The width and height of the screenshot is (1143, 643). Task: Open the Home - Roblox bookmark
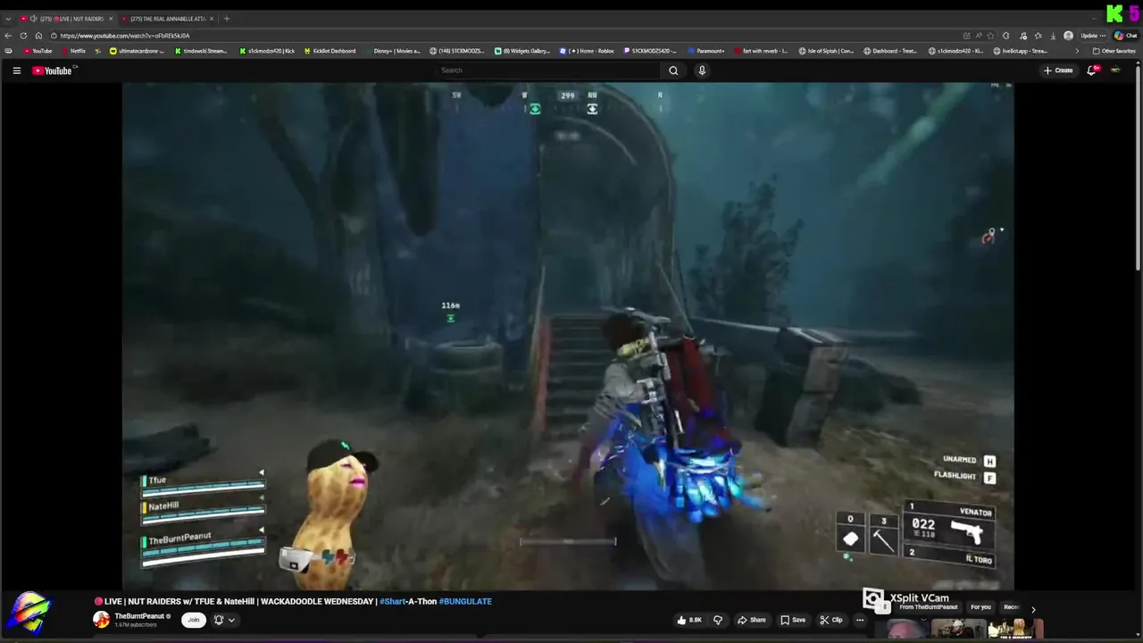tap(587, 51)
